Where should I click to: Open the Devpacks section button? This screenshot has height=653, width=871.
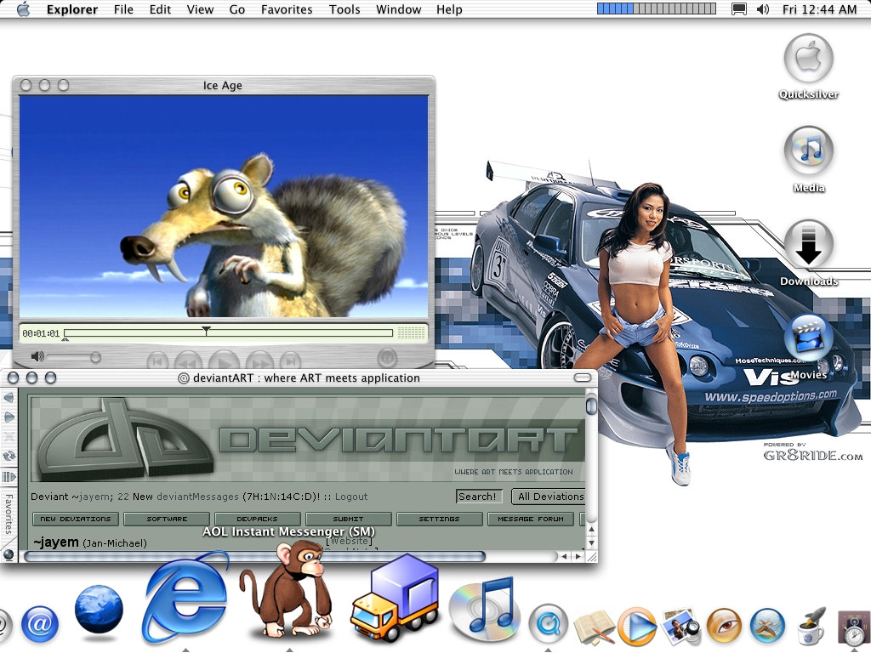(257, 519)
